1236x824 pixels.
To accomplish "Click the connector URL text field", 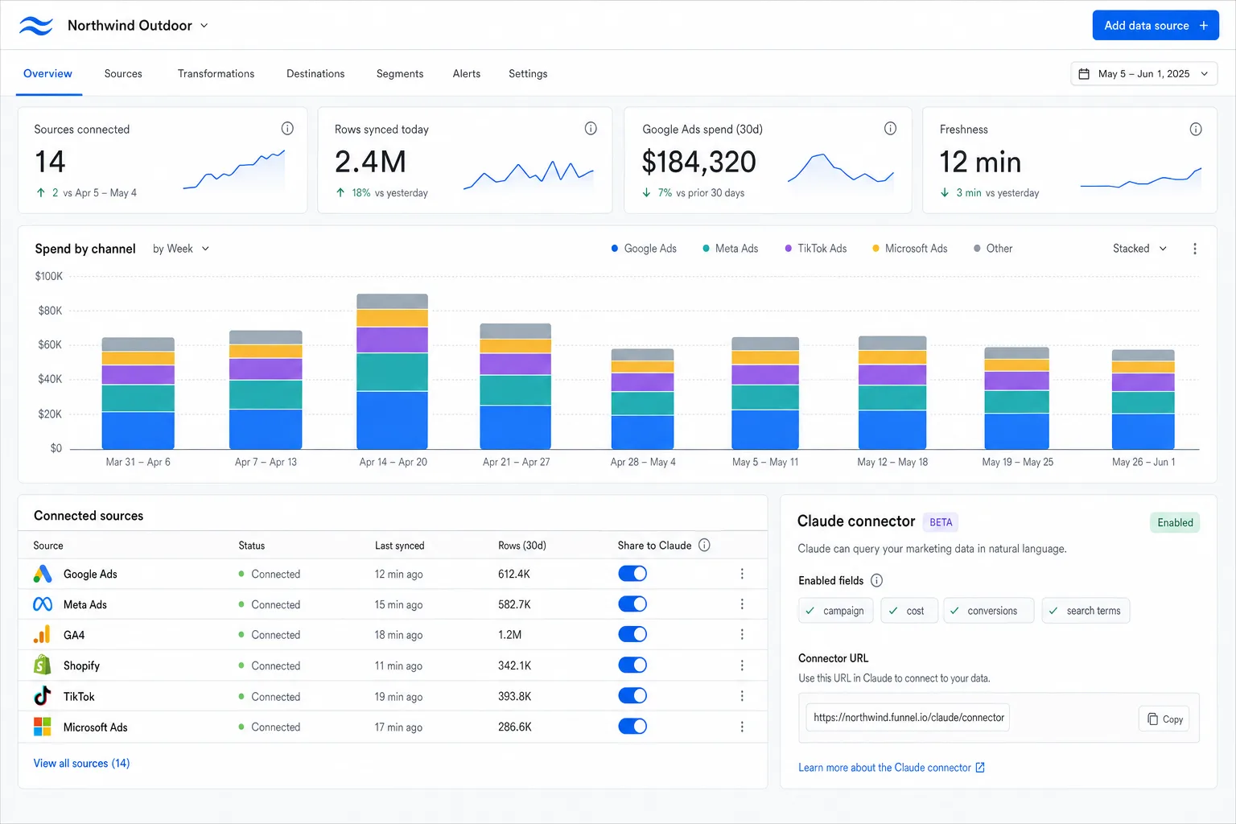I will pos(908,718).
